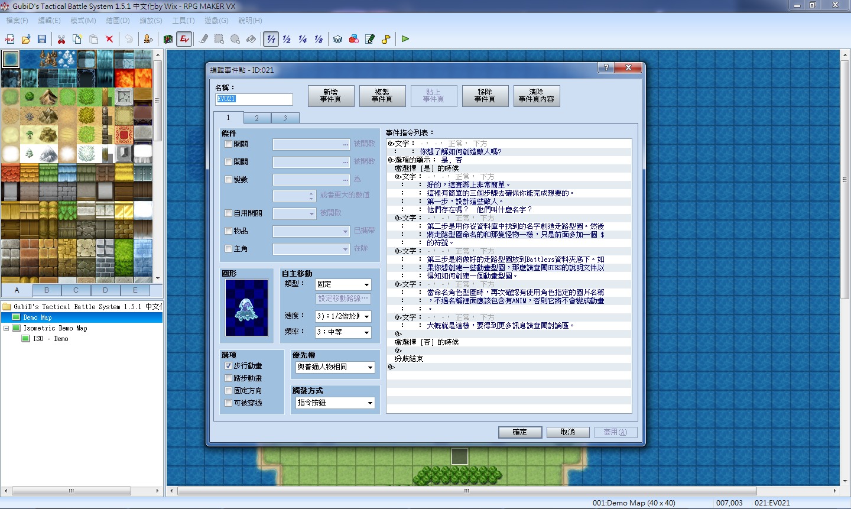Start playtest with the green play icon
The height and width of the screenshot is (509, 851).
coord(405,39)
